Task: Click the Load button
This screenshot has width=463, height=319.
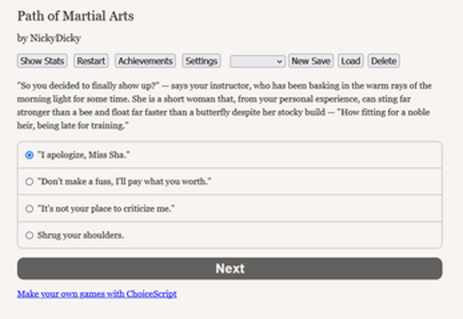Action: pos(351,61)
